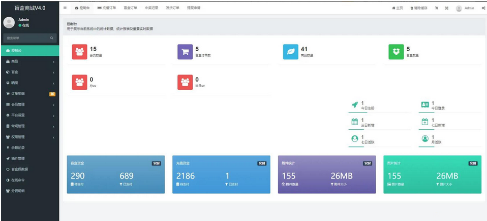Open the Admin user dropdown in top bar
The width and height of the screenshot is (487, 221).
tap(465, 8)
